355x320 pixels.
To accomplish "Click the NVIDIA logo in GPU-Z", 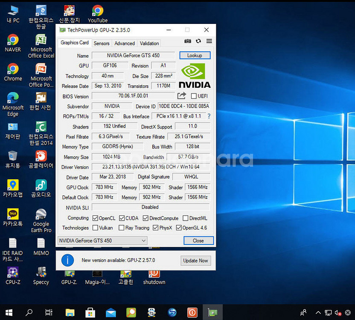I will [195, 76].
